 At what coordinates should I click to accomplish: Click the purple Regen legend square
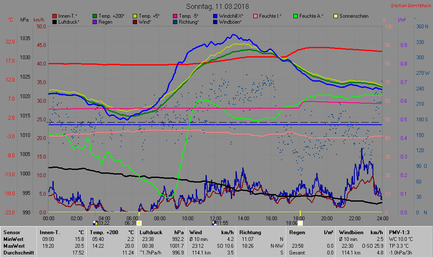95,22
